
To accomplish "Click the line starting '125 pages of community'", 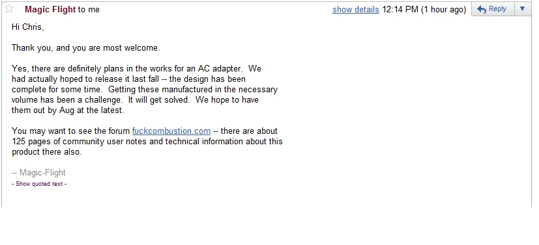I will 147,142.
